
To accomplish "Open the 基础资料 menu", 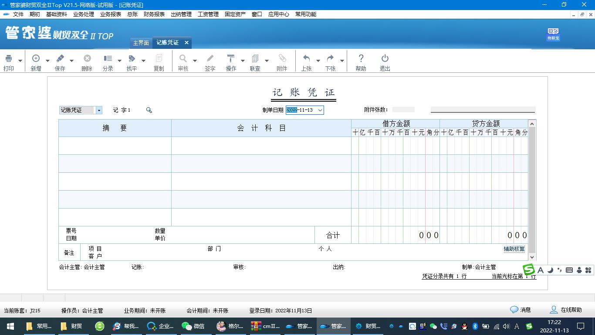I will pos(57,14).
